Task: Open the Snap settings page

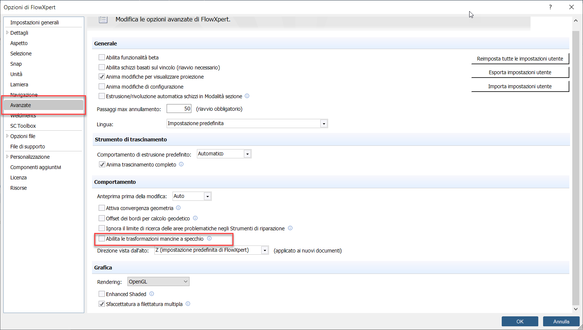Action: click(x=16, y=64)
